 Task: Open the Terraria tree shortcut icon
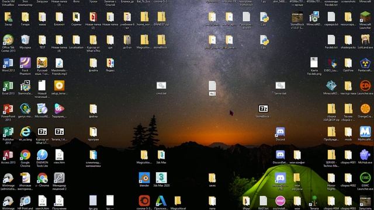(x=314, y=201)
